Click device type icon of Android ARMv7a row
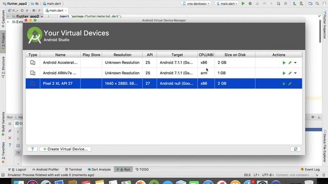The width and height of the screenshot is (328, 184). (x=33, y=73)
